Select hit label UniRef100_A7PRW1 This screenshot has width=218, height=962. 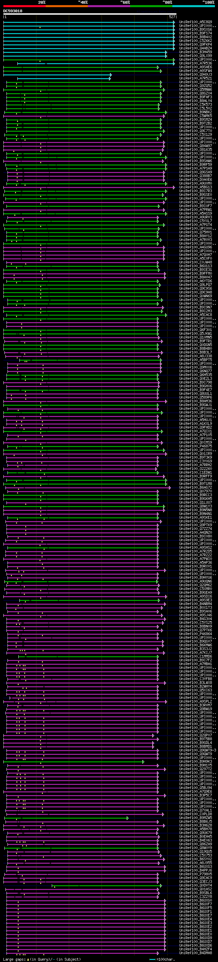pyautogui.click(x=196, y=210)
